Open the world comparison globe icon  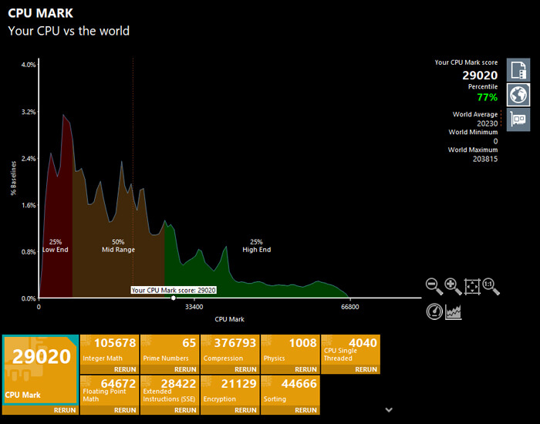(x=518, y=95)
